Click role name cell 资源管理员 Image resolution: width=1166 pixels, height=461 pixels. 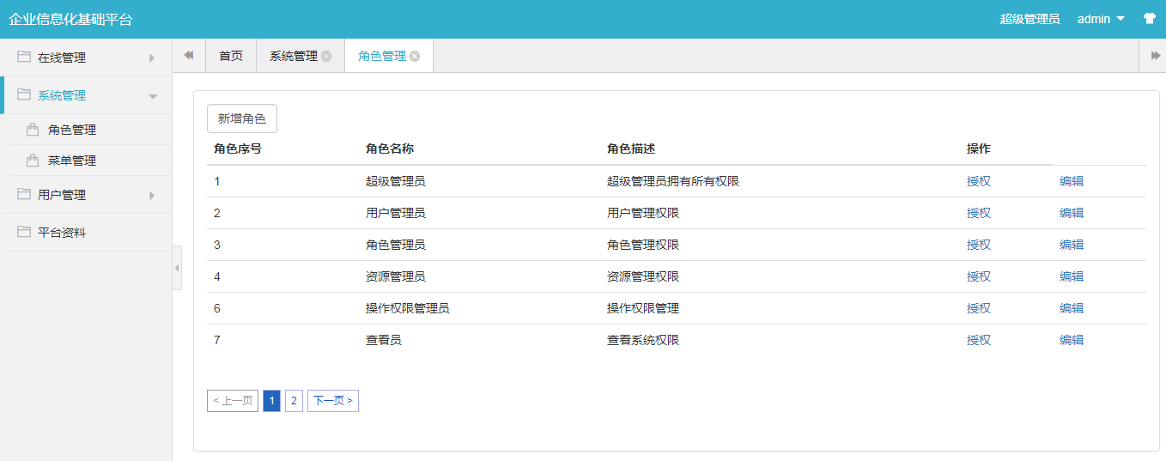pos(396,276)
